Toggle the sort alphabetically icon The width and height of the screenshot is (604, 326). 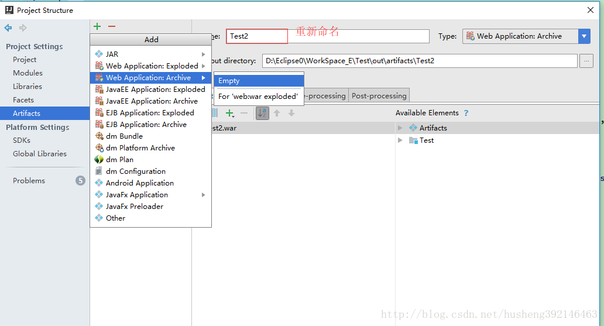click(x=262, y=113)
